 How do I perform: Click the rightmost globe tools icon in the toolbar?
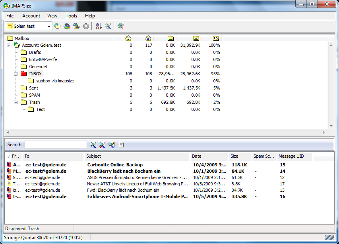pyautogui.click(x=121, y=27)
